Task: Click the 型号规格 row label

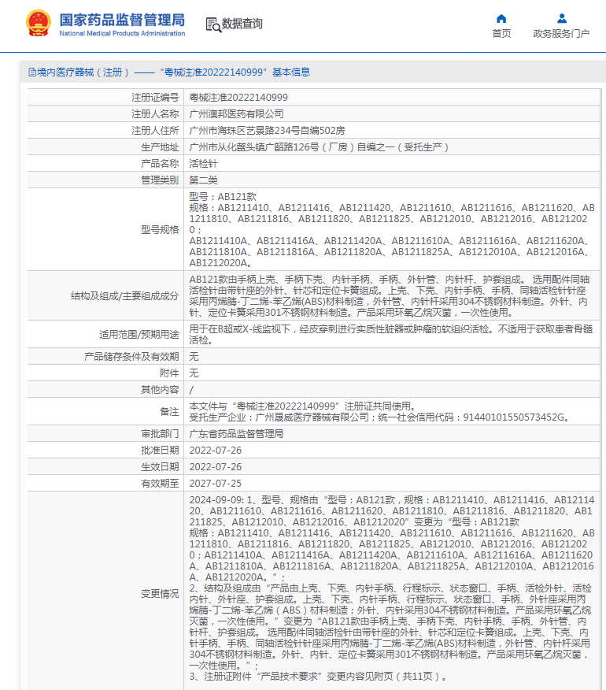Action: [160, 229]
